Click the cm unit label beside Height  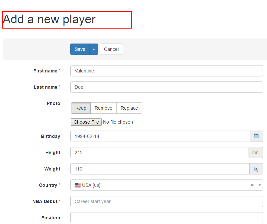pyautogui.click(x=256, y=153)
